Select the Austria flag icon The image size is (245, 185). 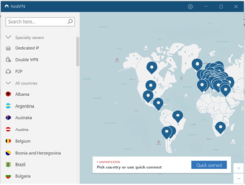click(8, 130)
